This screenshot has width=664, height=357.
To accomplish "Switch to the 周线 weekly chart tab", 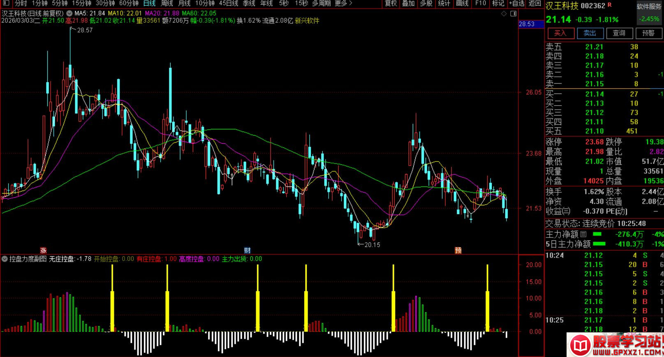I will (x=167, y=3).
